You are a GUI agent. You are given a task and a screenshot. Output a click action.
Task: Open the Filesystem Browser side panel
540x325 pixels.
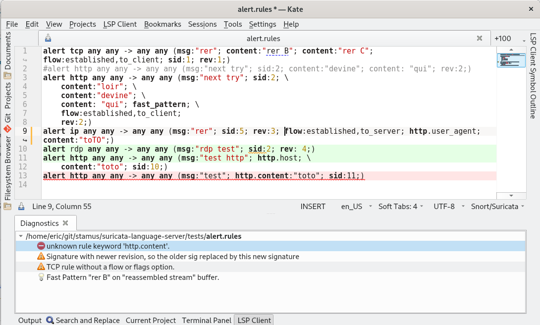(x=7, y=172)
